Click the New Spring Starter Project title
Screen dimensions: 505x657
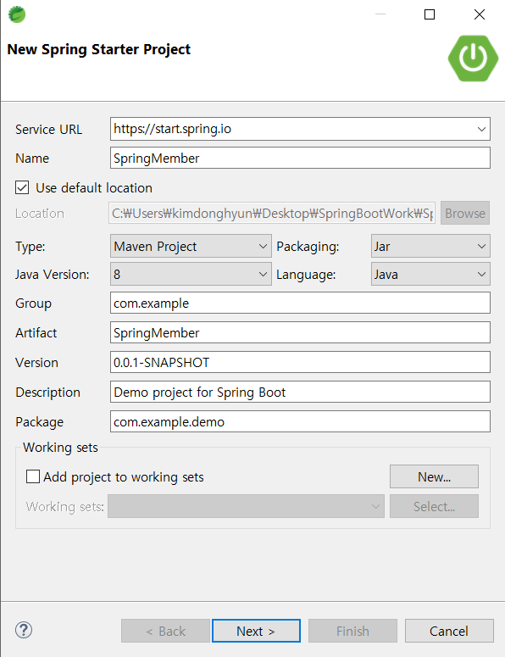[99, 49]
